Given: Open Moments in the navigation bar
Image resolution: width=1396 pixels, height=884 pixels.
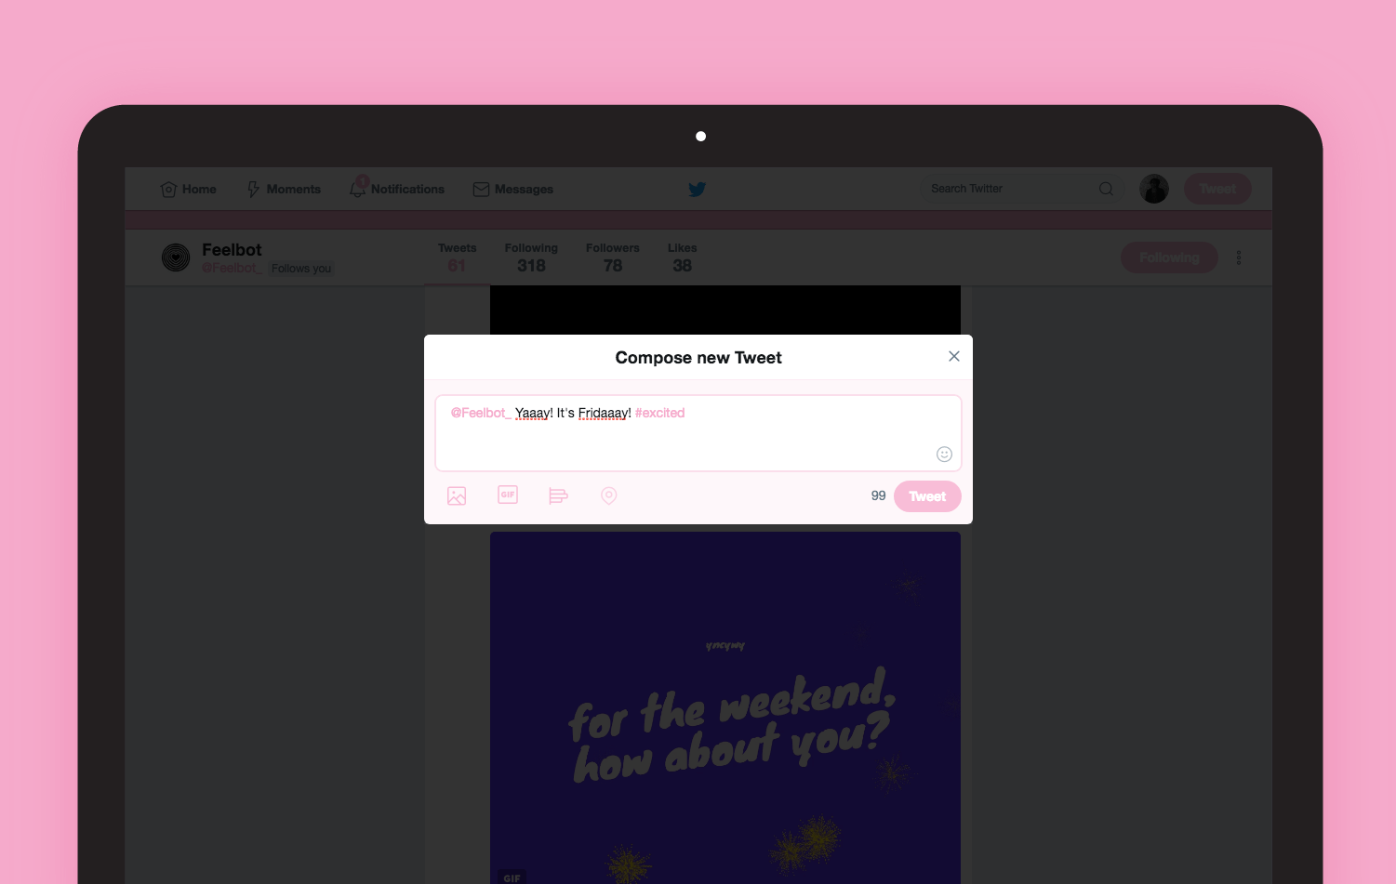Looking at the screenshot, I should 284,190.
